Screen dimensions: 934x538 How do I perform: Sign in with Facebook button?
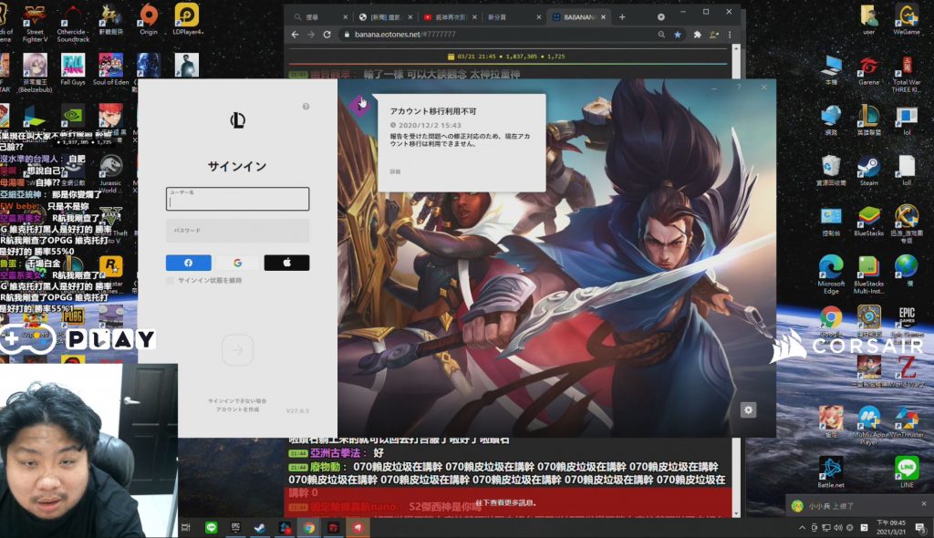click(x=189, y=263)
